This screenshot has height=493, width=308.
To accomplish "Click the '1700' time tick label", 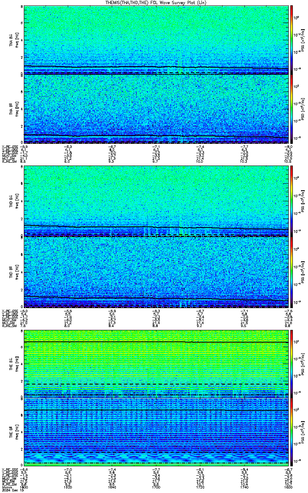I will coord(156,487).
